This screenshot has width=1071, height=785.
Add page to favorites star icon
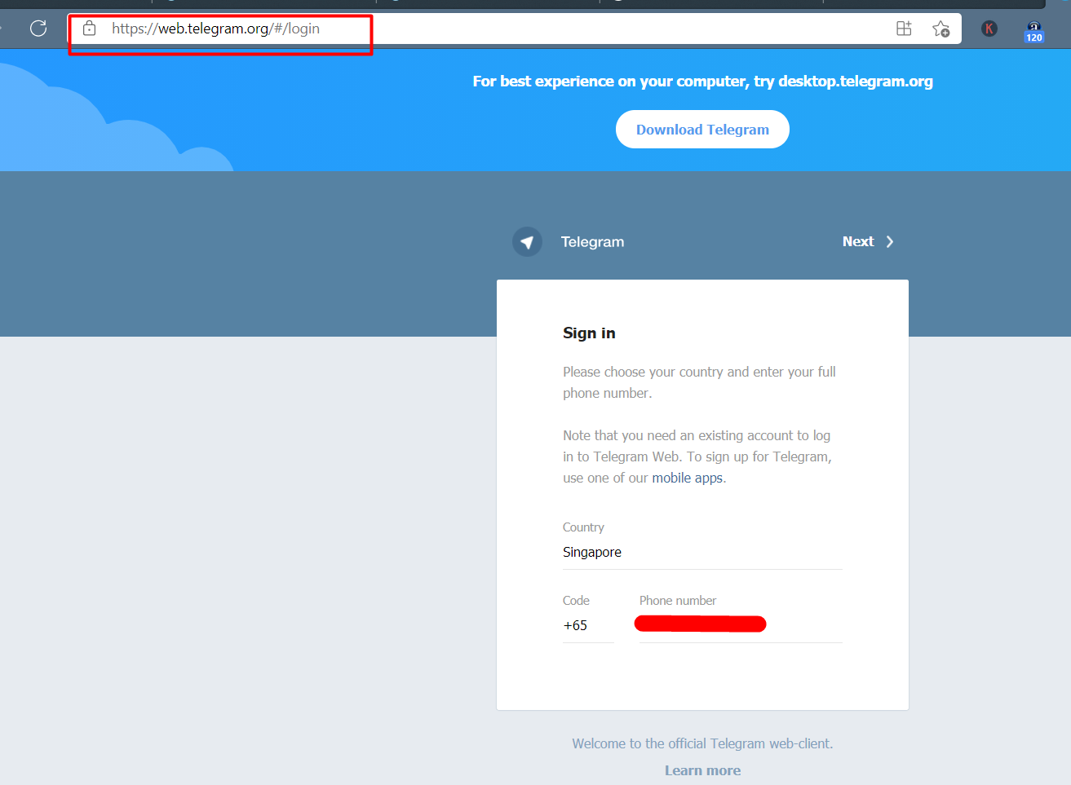point(940,29)
